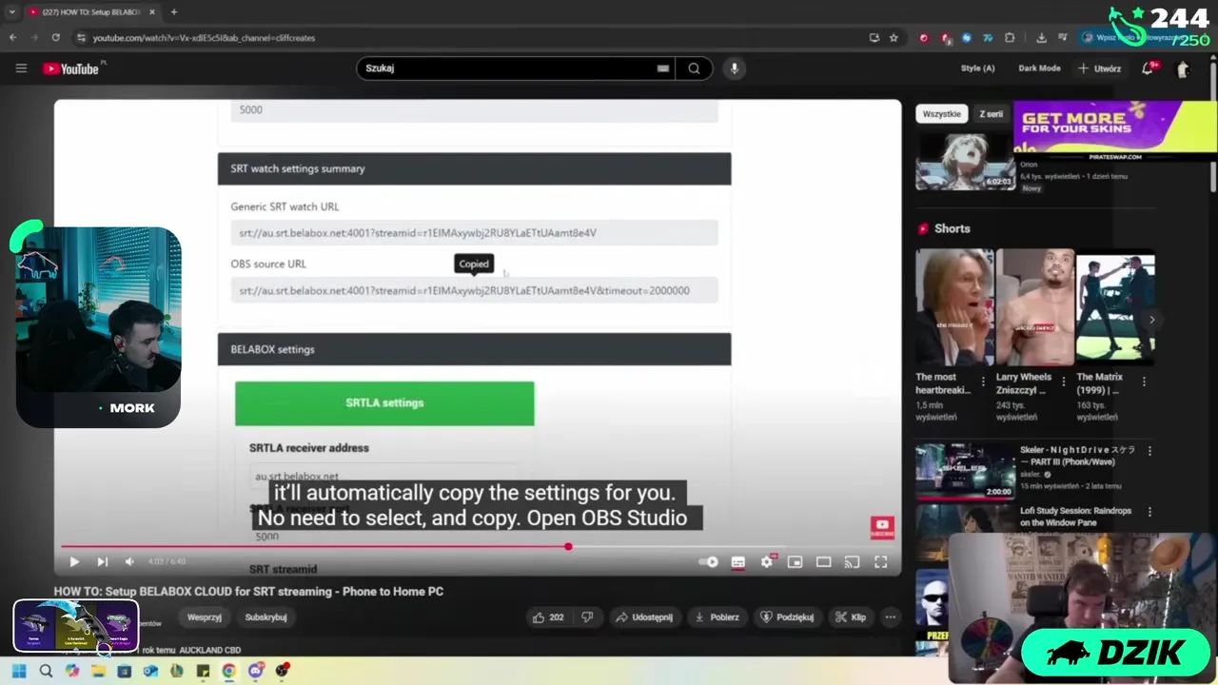Screen dimensions: 1218x685
Task: Open Windows taskbar search
Action: [46, 671]
